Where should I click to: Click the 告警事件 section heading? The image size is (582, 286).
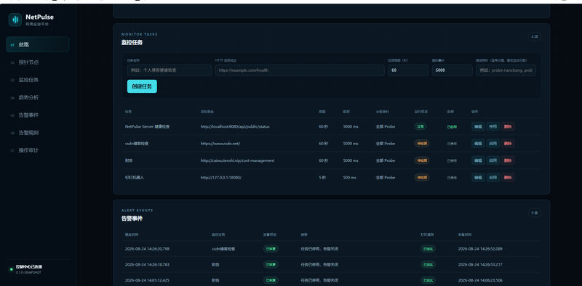click(132, 218)
